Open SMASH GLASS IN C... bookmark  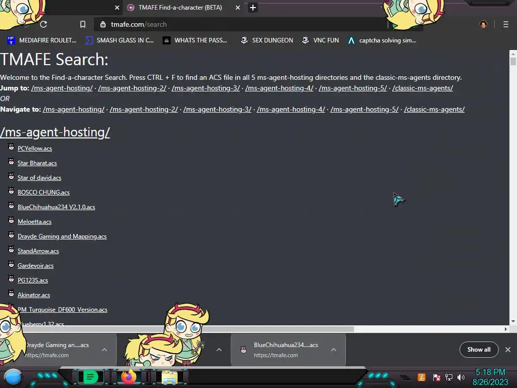coord(119,40)
